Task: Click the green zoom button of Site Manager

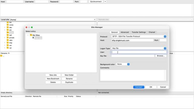Action: click(x=32, y=27)
